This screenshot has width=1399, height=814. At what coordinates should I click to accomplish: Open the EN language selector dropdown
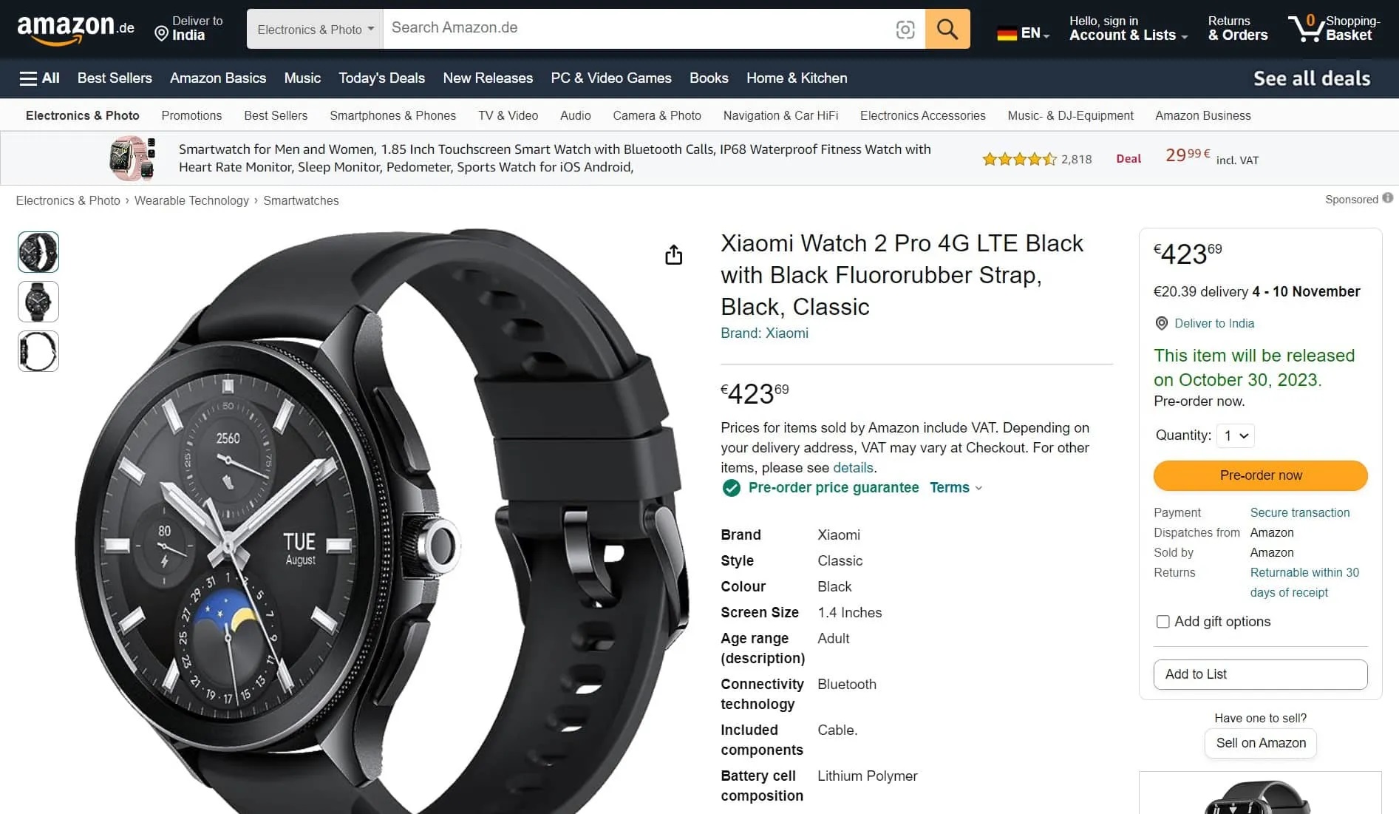(x=1023, y=33)
